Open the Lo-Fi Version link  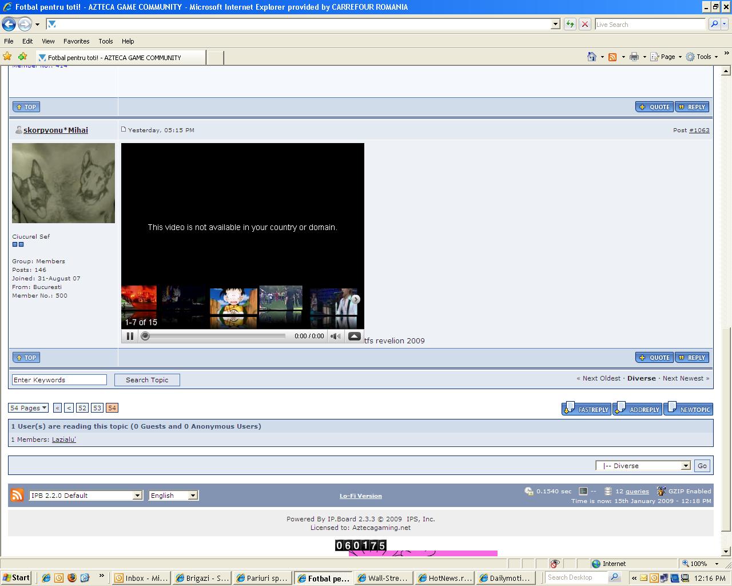click(x=360, y=496)
